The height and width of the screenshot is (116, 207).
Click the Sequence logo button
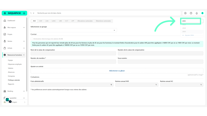point(14,13)
